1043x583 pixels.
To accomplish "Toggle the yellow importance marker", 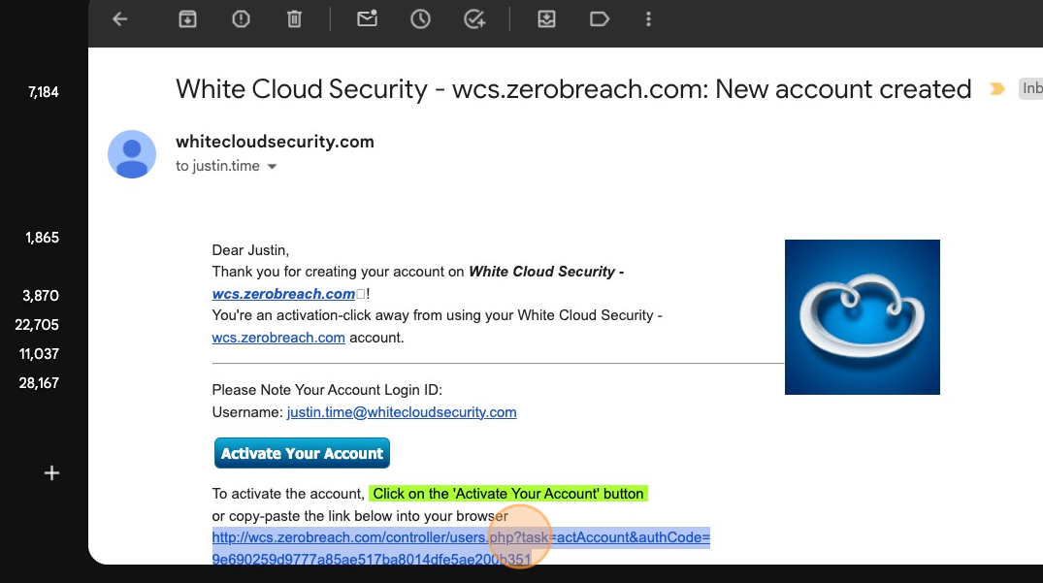I will click(x=996, y=89).
